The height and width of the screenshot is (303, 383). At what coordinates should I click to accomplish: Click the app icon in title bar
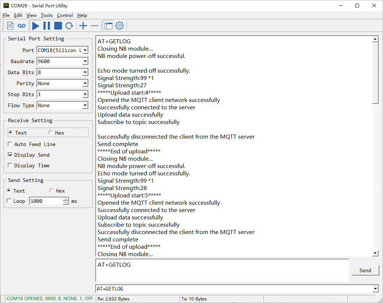tap(6, 6)
